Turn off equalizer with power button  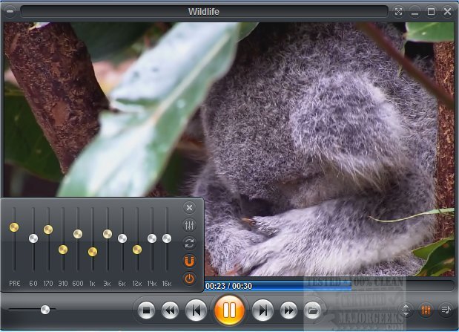pyautogui.click(x=189, y=279)
